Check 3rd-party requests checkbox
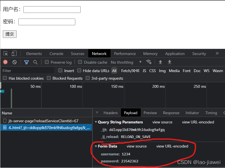Viewport: 225px width, 168px height. tap(88, 78)
